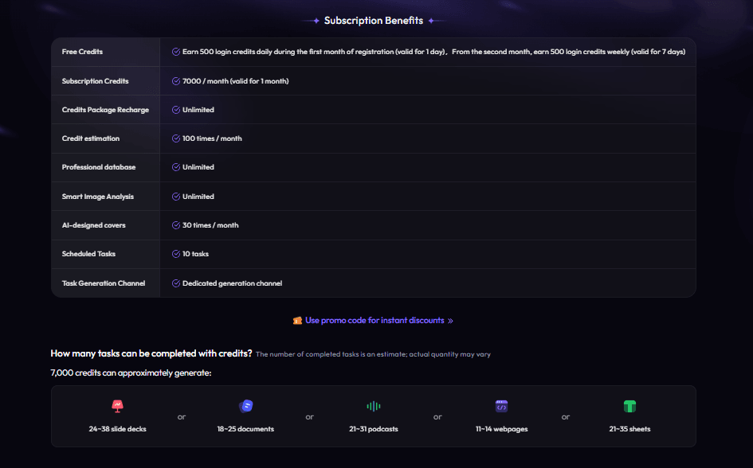Open the Use promo code for instant discounts link
Image resolution: width=753 pixels, height=468 pixels.
[375, 321]
